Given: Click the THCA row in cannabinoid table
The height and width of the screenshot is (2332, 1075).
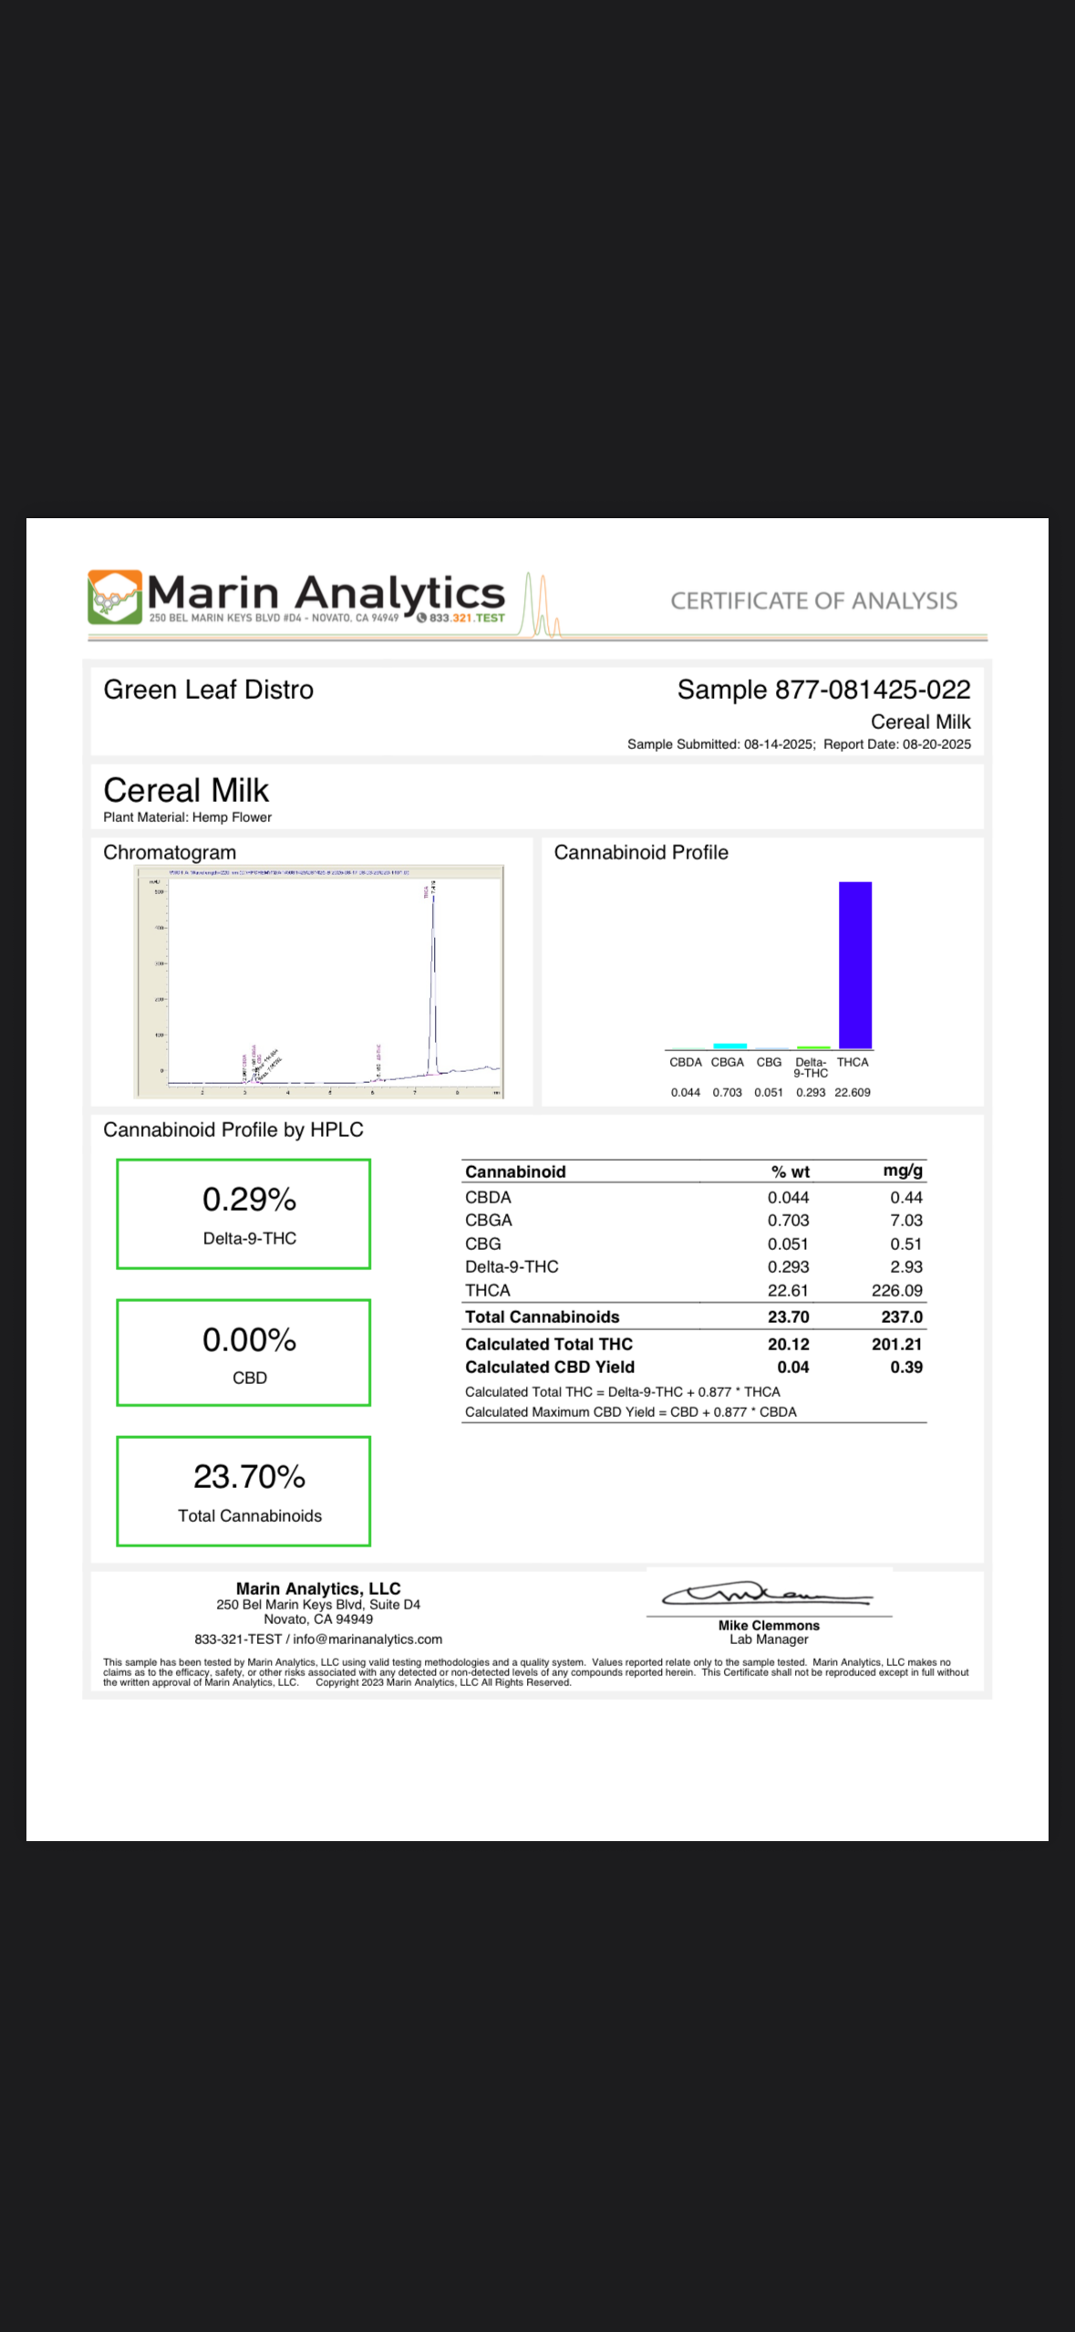Looking at the screenshot, I should pyautogui.click(x=694, y=1290).
